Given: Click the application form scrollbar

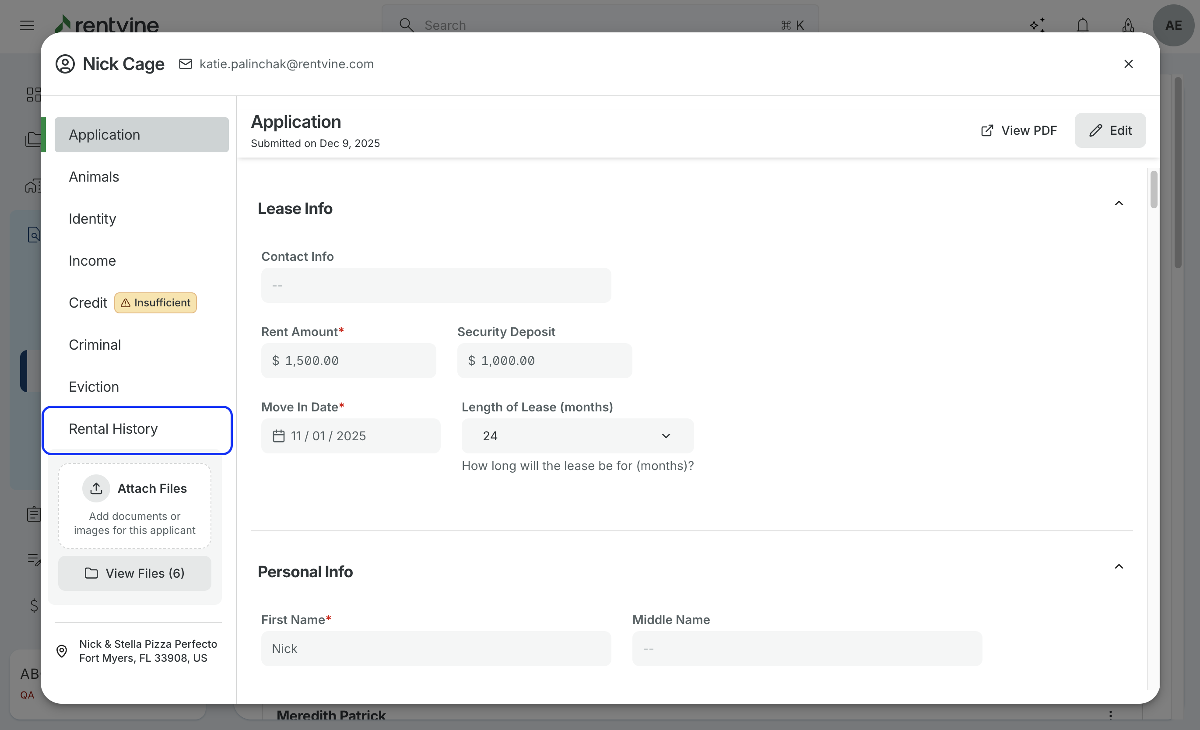Looking at the screenshot, I should 1153,190.
